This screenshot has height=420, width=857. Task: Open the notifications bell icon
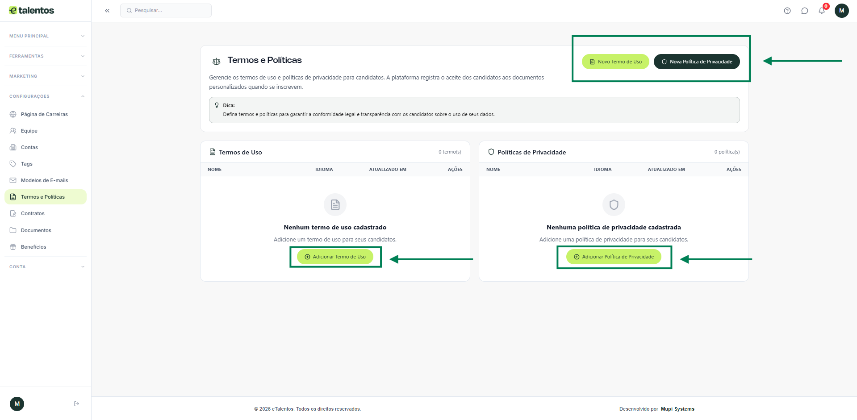pos(822,11)
